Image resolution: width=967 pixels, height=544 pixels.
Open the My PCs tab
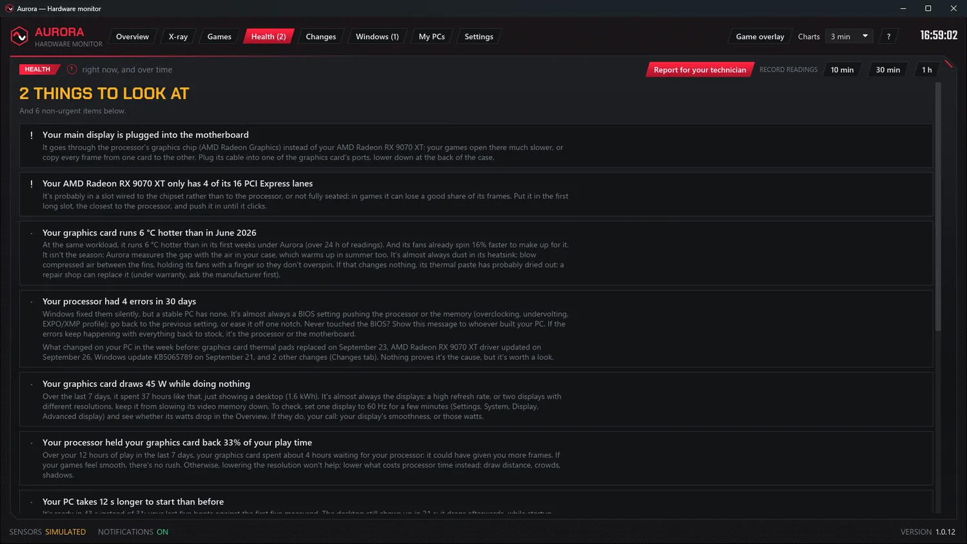(431, 37)
